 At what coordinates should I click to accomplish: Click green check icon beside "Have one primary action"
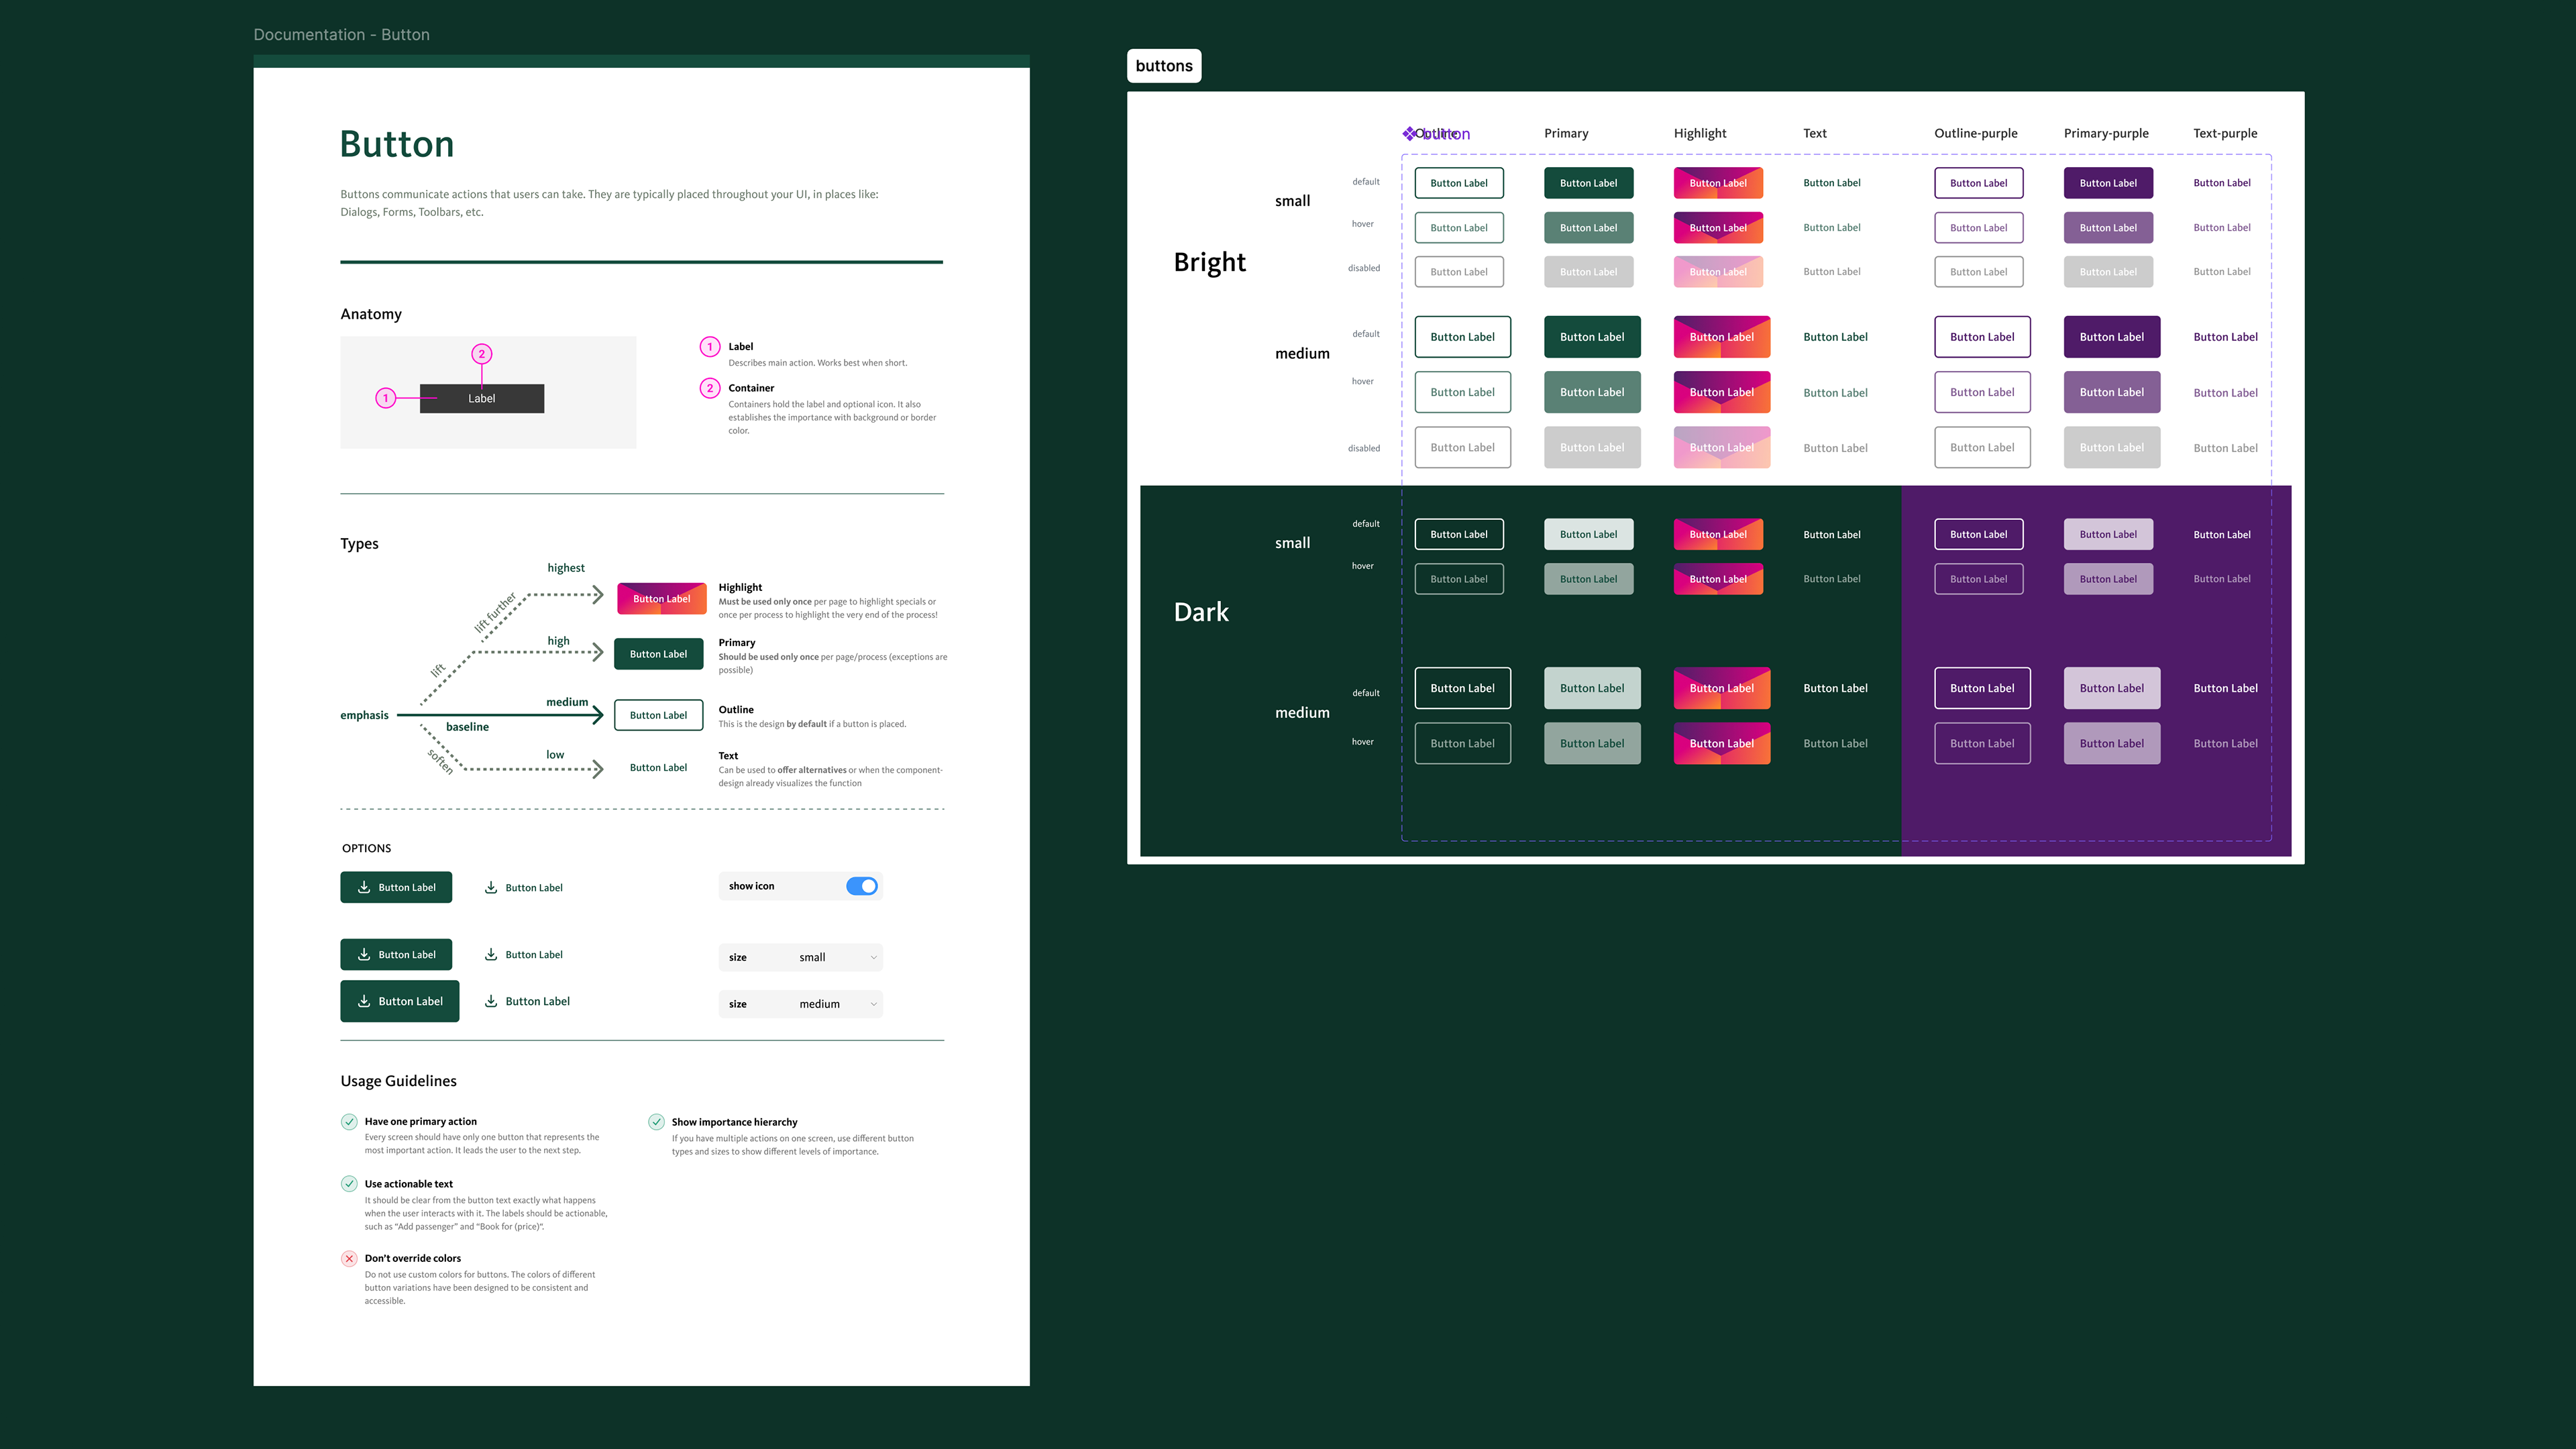pyautogui.click(x=349, y=1121)
